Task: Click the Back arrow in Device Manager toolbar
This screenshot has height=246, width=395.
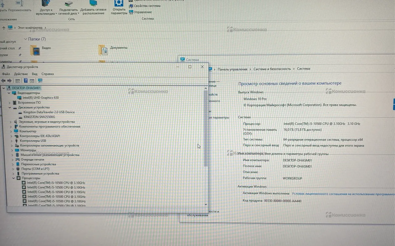Action: point(3,81)
